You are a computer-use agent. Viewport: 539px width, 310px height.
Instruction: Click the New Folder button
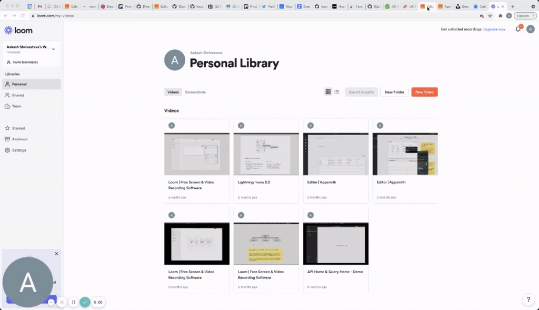click(394, 92)
